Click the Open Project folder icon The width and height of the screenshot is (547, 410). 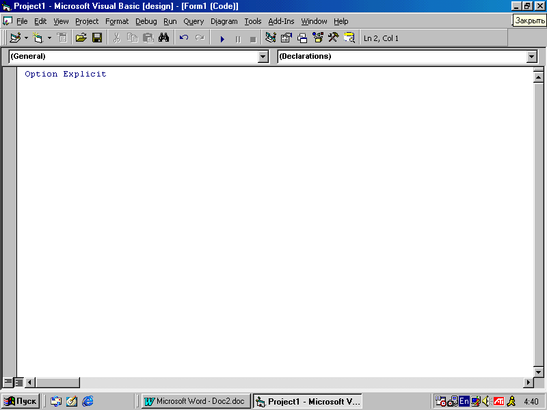pyautogui.click(x=81, y=38)
